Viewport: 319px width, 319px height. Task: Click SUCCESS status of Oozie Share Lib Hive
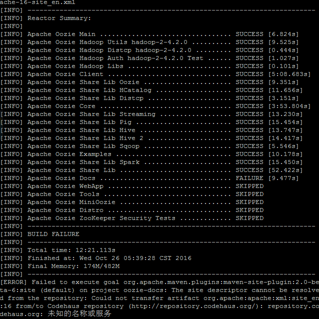[x=249, y=130]
